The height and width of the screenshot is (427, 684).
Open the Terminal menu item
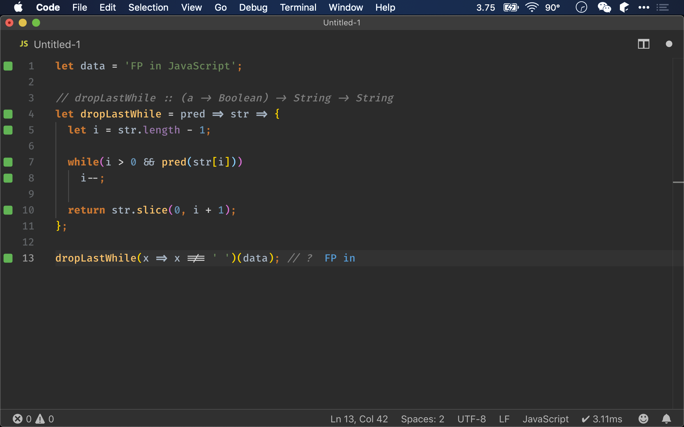click(x=298, y=7)
